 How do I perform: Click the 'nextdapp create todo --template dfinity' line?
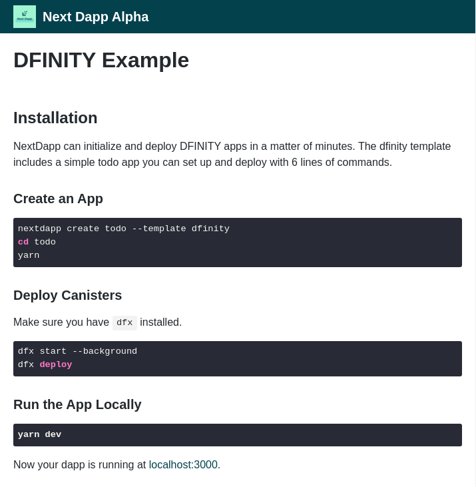click(x=124, y=229)
